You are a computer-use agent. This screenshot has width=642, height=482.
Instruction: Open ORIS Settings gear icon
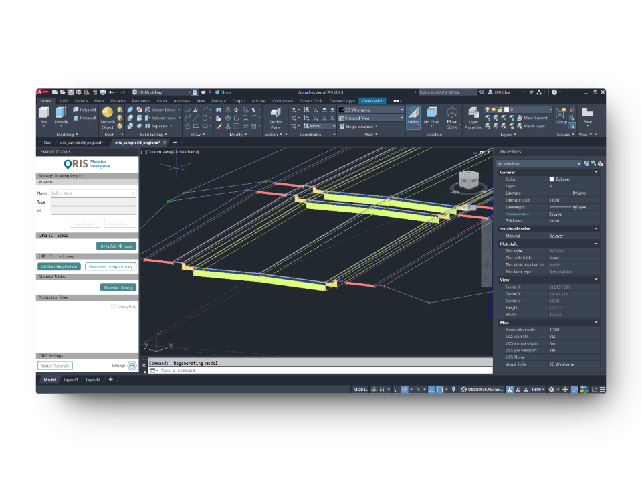click(x=132, y=366)
